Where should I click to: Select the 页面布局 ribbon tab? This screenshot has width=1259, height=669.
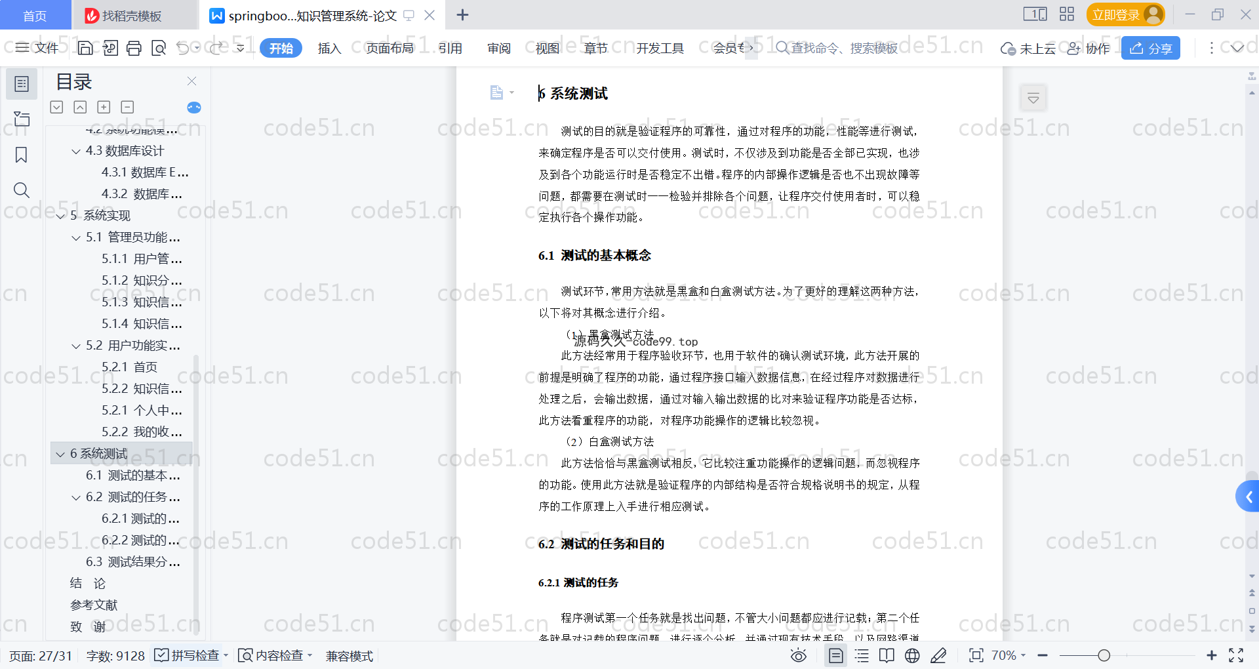click(390, 48)
